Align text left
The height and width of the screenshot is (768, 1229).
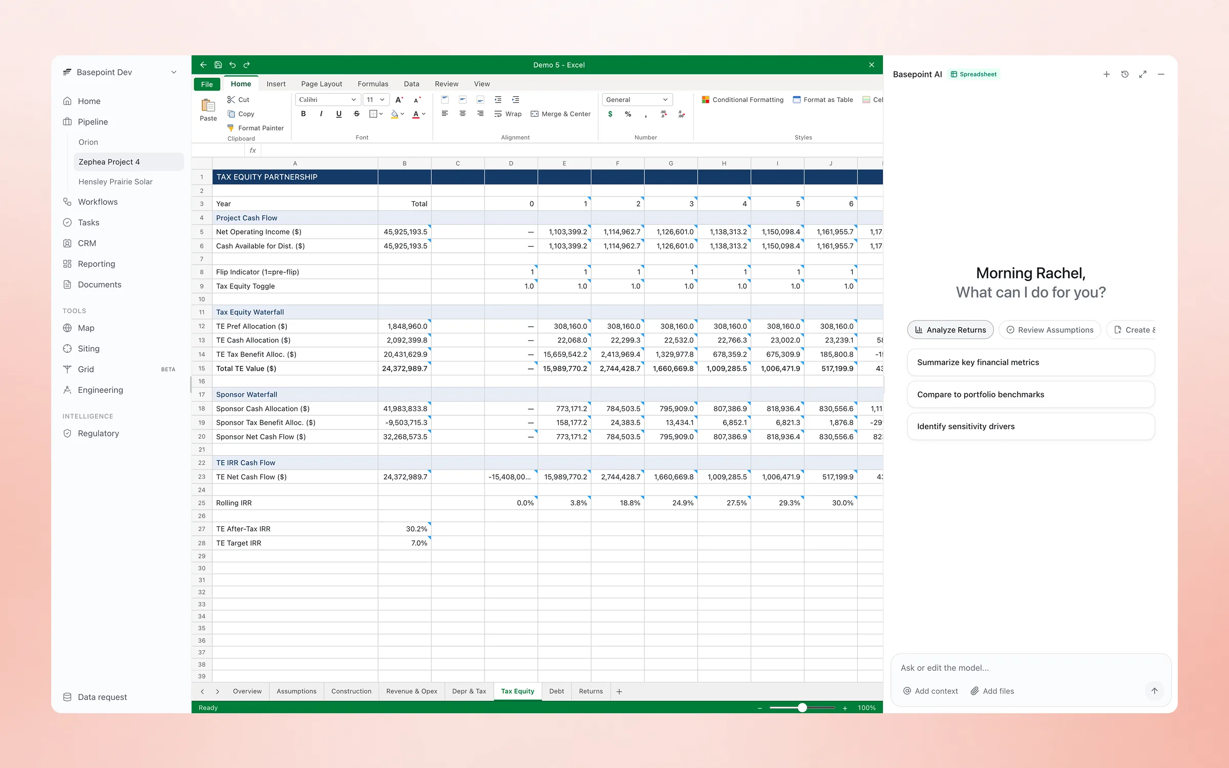pos(444,114)
